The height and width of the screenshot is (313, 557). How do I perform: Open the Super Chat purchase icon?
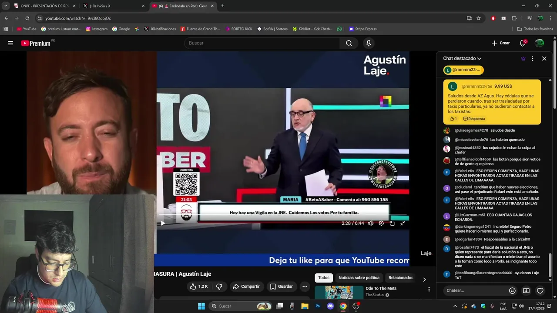(526, 290)
